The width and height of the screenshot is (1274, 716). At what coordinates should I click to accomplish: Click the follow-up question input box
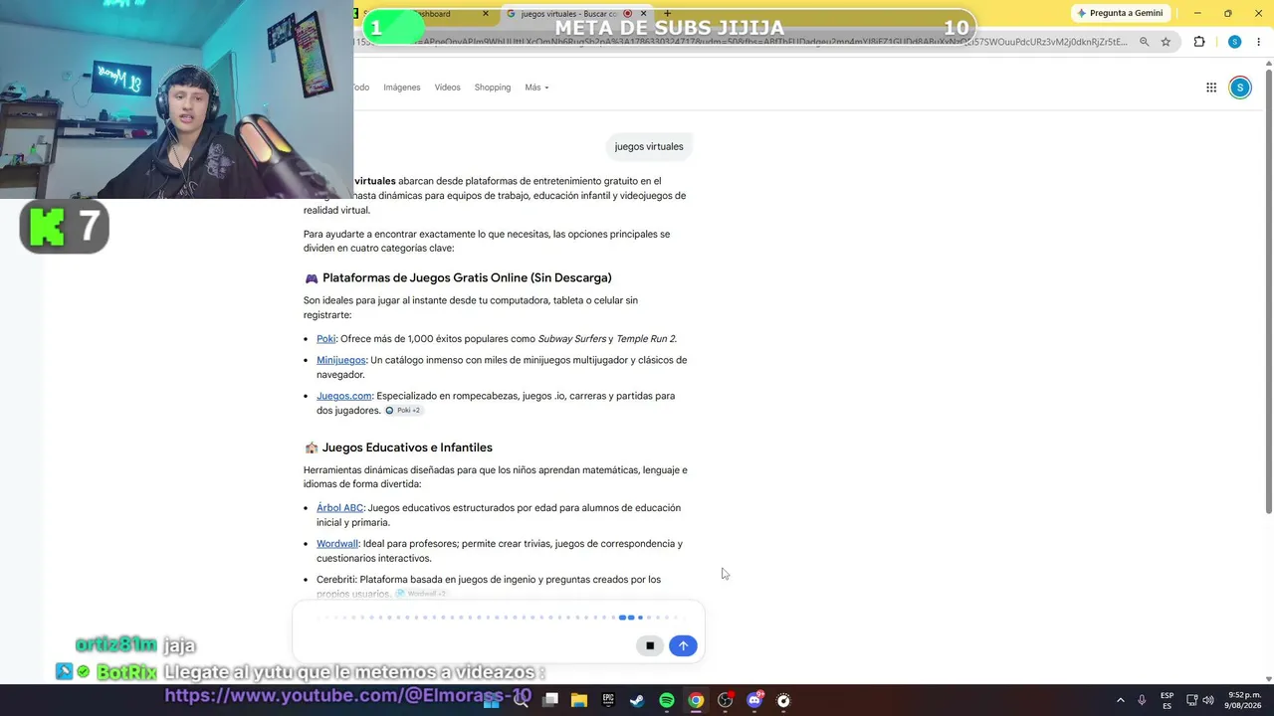[498, 630]
